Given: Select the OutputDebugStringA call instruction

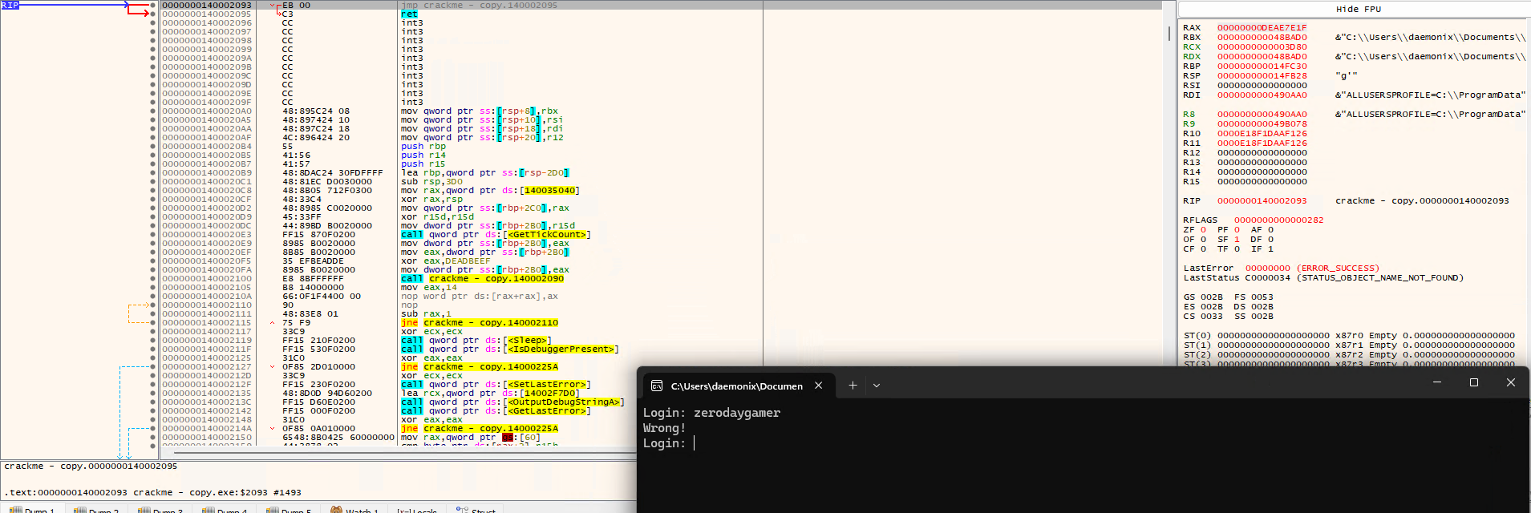Looking at the screenshot, I should pyautogui.click(x=512, y=402).
